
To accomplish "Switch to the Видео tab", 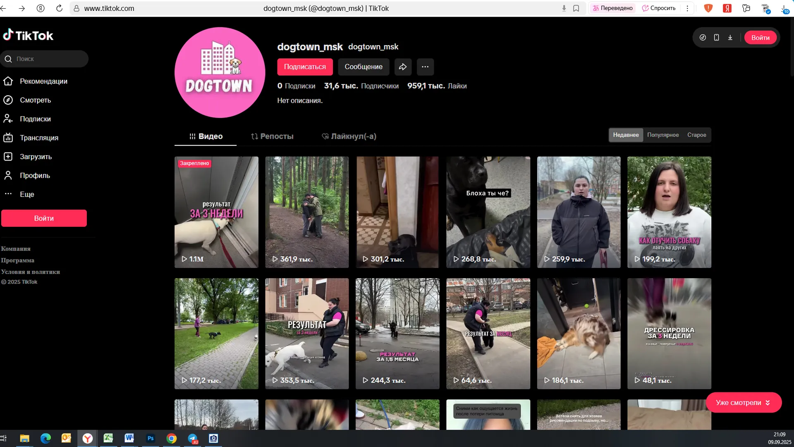I will point(206,136).
